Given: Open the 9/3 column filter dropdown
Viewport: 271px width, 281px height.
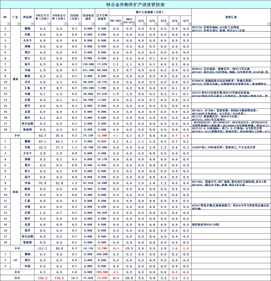Looking at the screenshot, I should [145, 24].
